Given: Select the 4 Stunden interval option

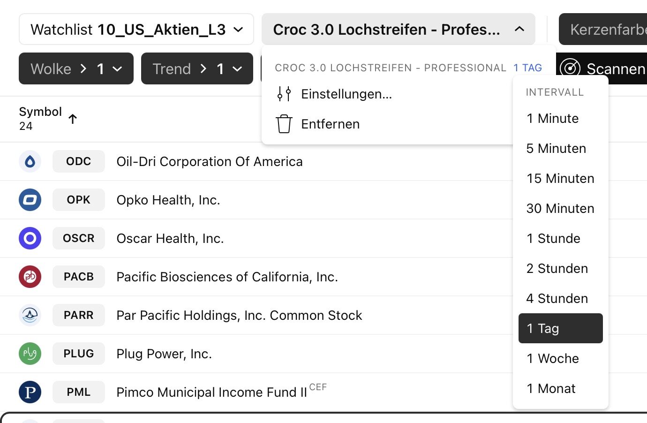Looking at the screenshot, I should [x=557, y=299].
